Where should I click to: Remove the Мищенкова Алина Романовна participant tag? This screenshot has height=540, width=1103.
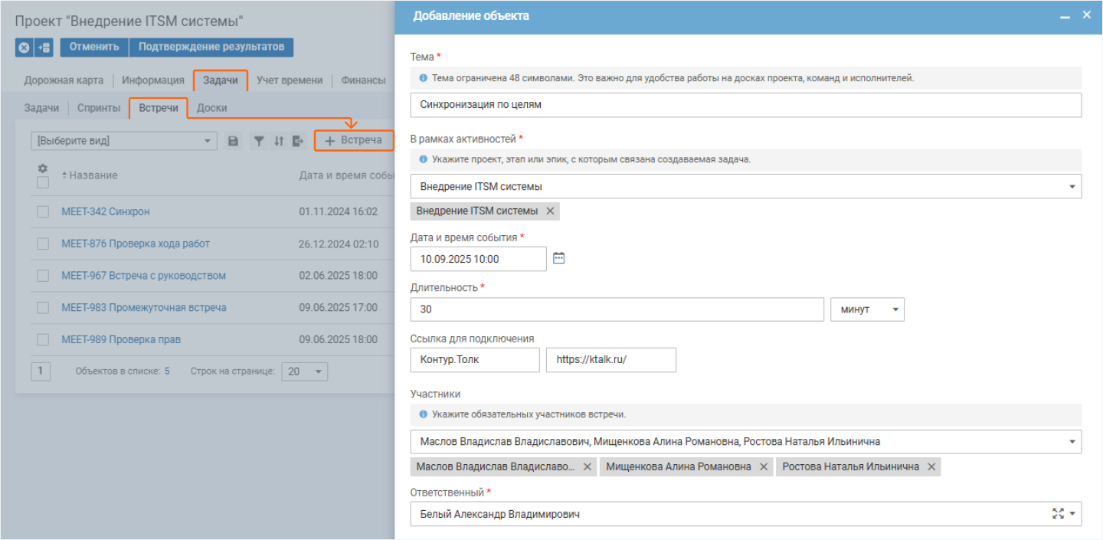pos(764,466)
